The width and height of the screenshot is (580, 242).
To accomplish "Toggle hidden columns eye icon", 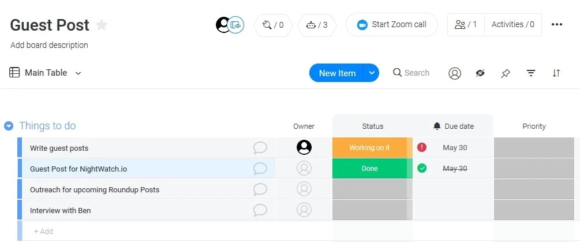I will pyautogui.click(x=480, y=73).
